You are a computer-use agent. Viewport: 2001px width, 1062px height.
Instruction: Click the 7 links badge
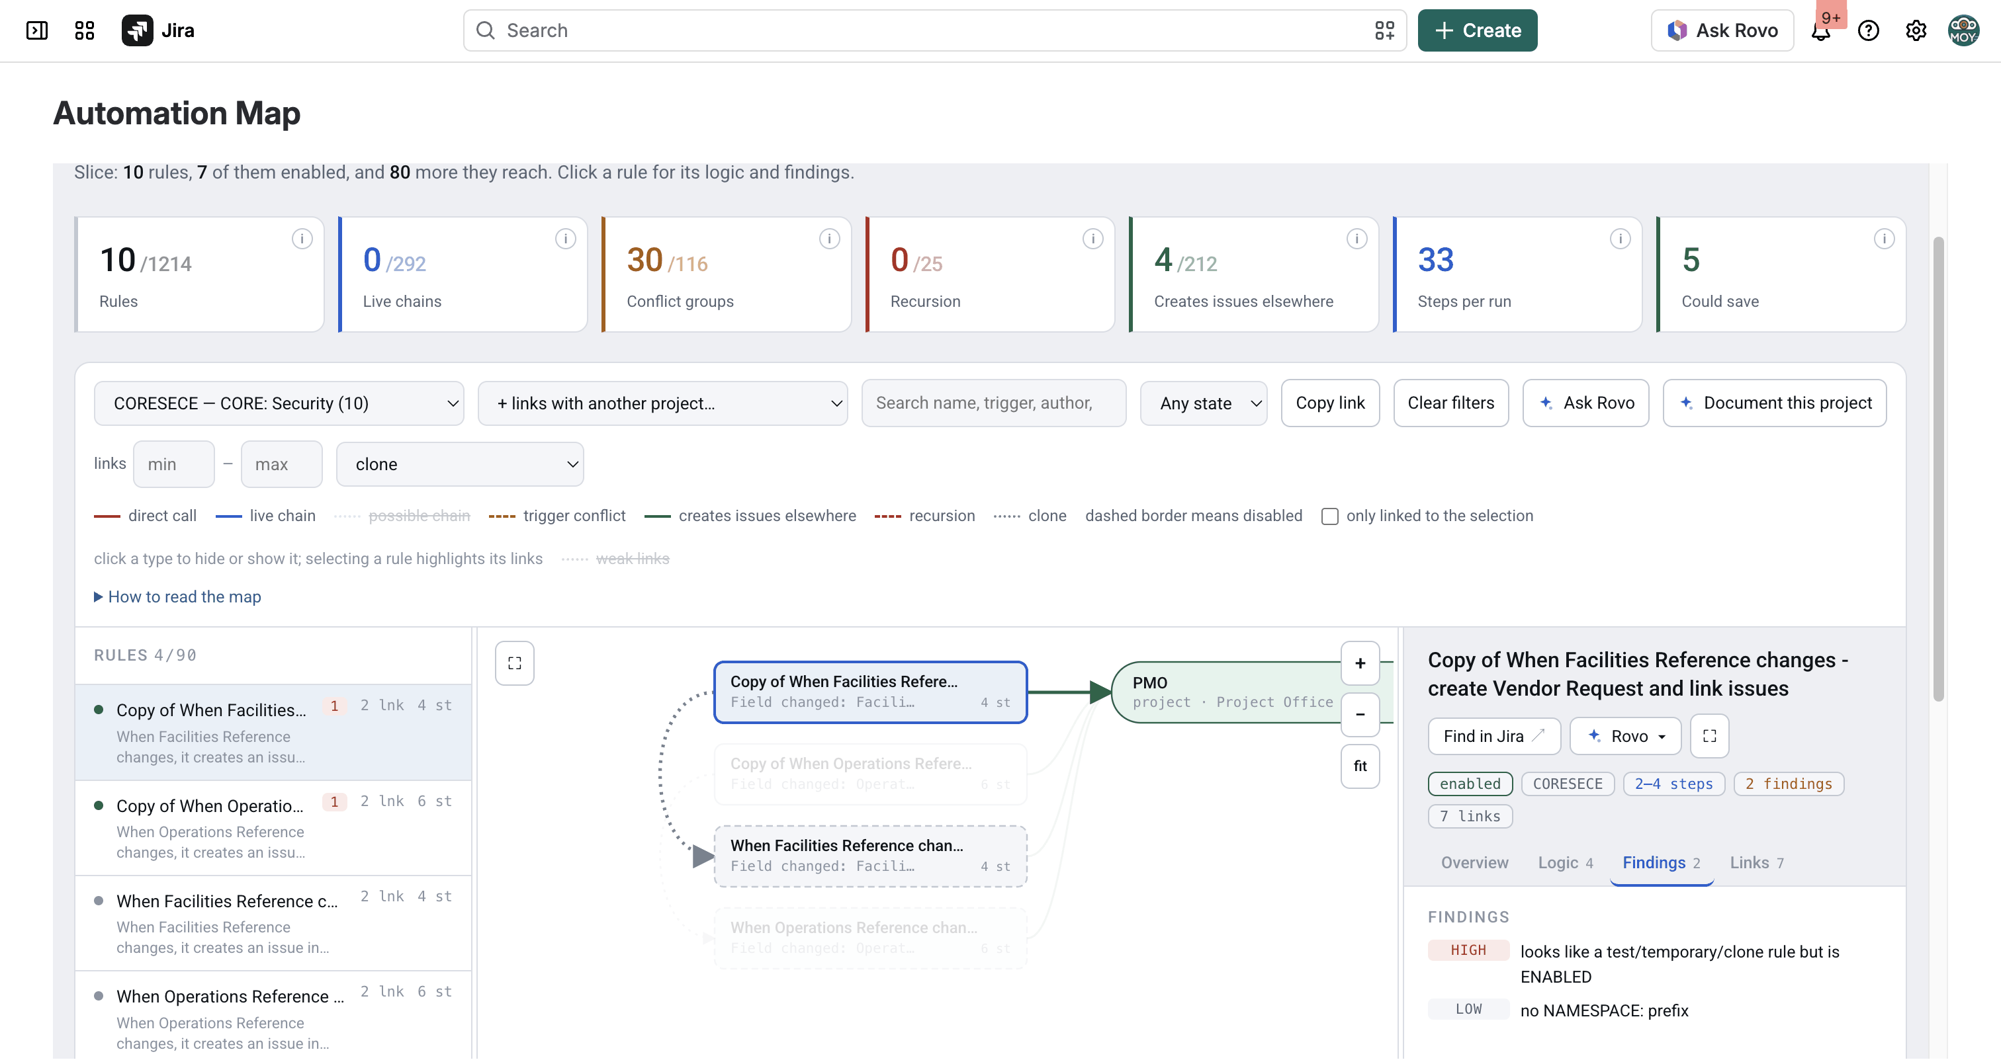pos(1470,816)
